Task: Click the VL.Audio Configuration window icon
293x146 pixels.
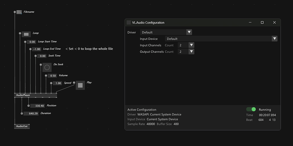Action: (x=129, y=22)
